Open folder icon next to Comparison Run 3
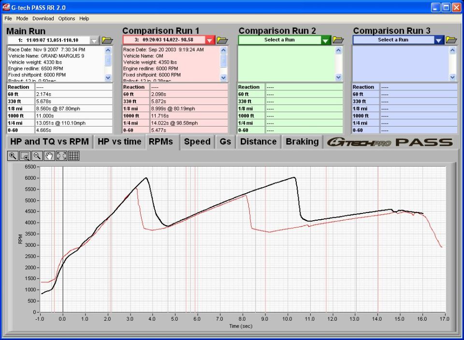 click(x=451, y=40)
